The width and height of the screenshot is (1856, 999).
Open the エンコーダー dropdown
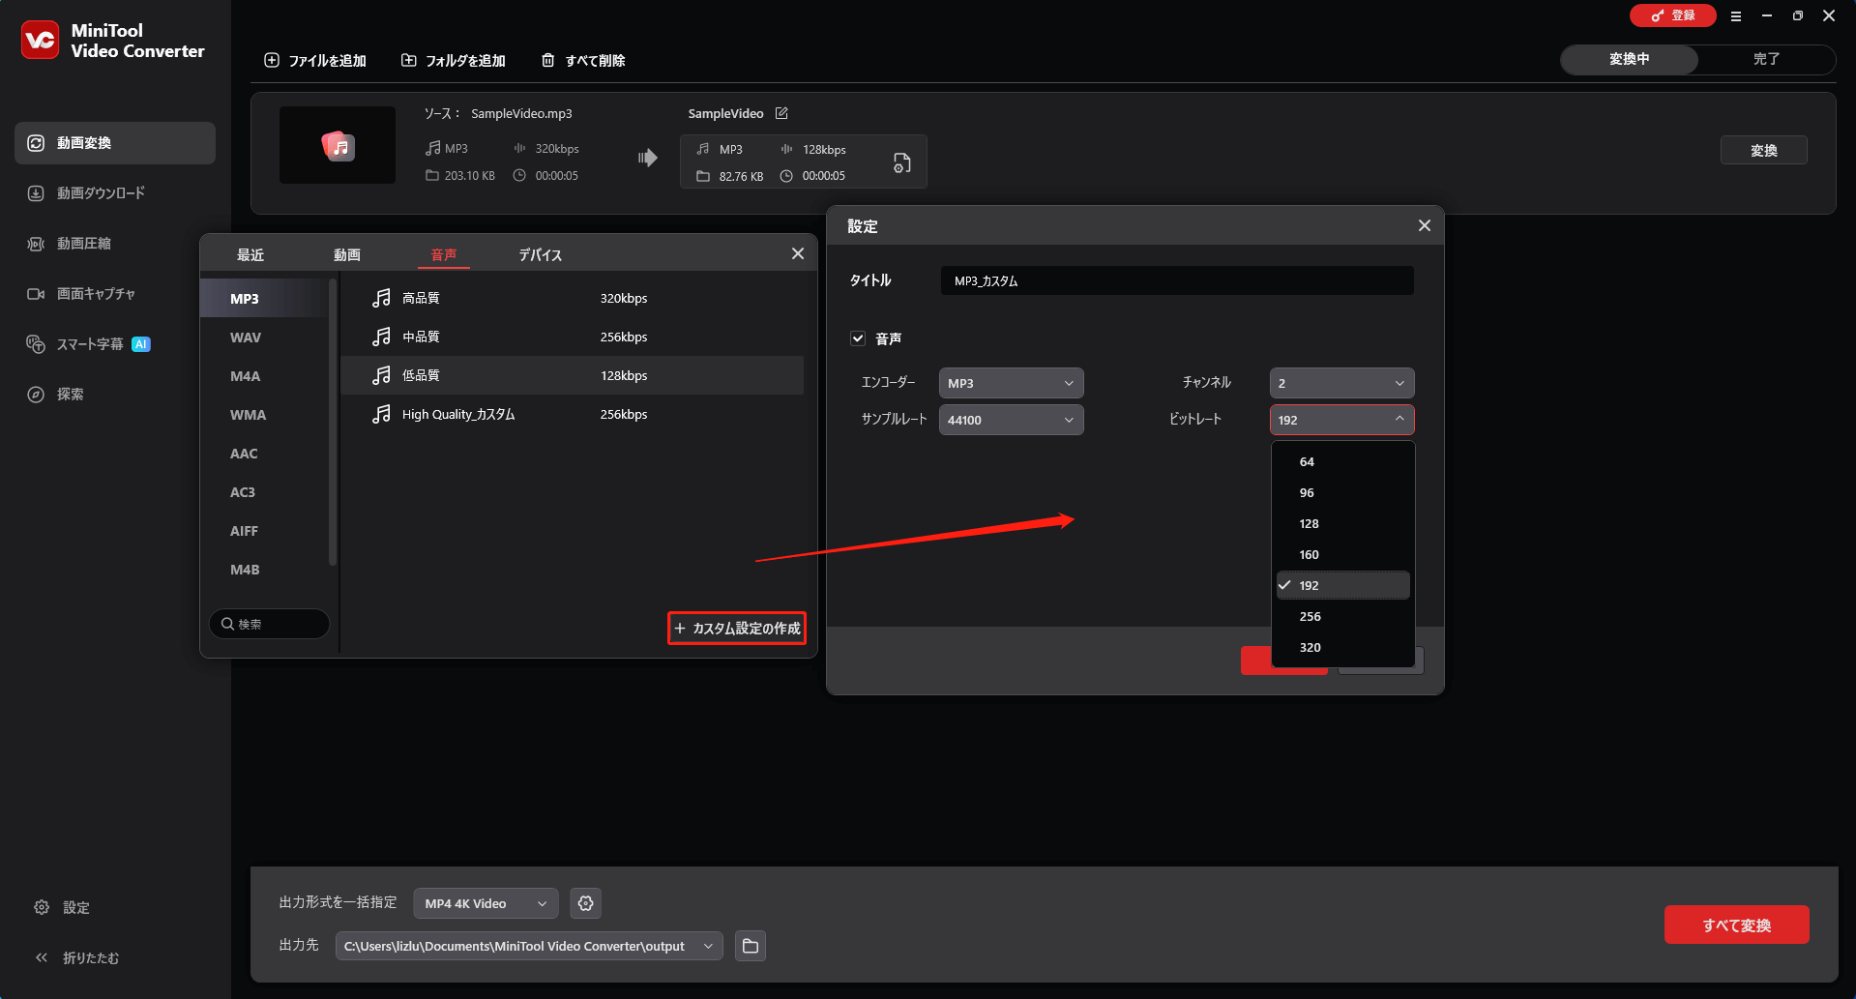click(x=1010, y=382)
